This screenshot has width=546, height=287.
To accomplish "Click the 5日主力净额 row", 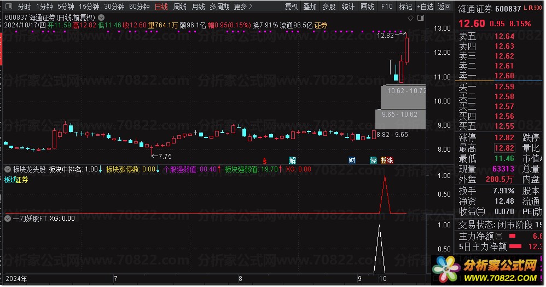I will 500,246.
